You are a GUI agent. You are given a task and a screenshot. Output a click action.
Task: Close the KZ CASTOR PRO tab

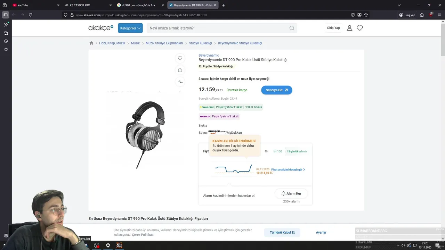pos(111,5)
